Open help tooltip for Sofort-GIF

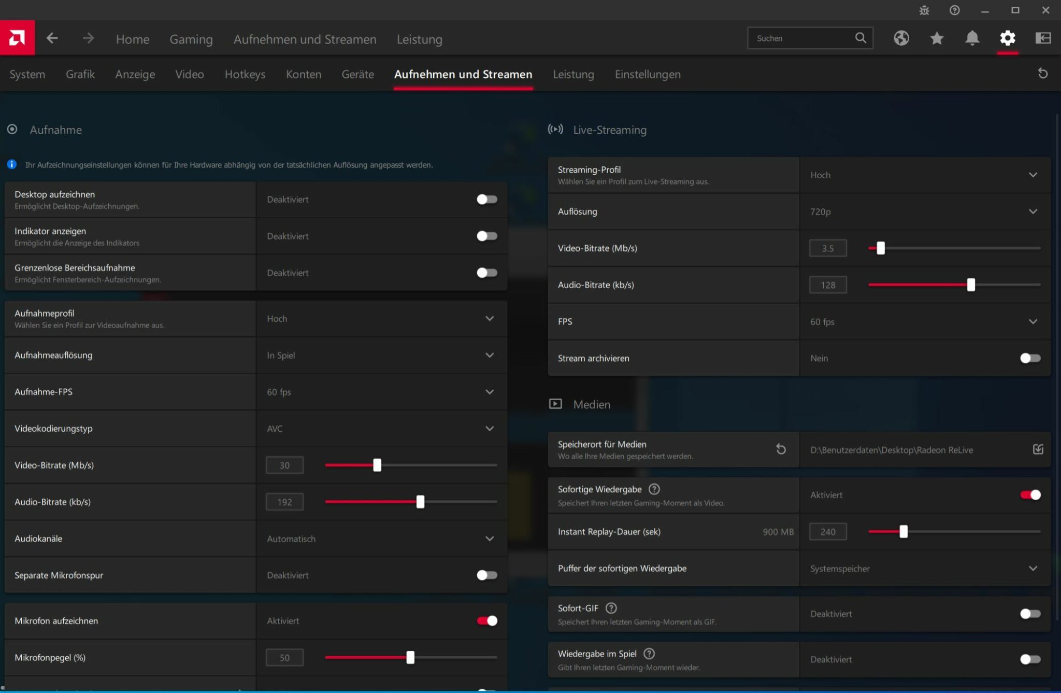(611, 608)
